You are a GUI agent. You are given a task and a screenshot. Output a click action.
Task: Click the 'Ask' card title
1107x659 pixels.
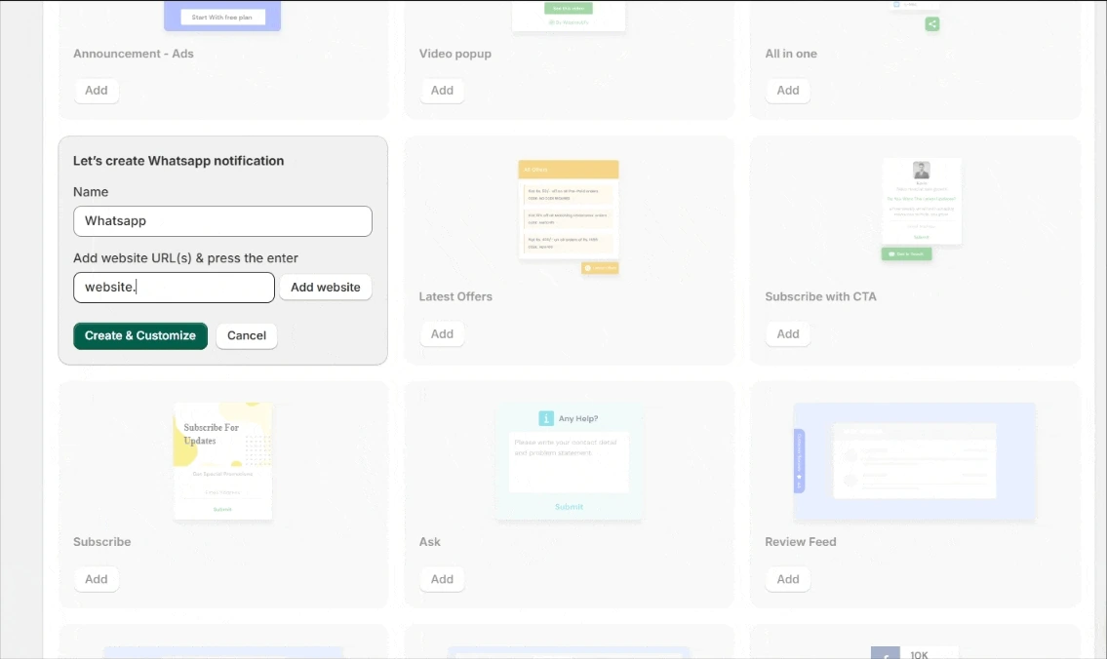click(430, 542)
